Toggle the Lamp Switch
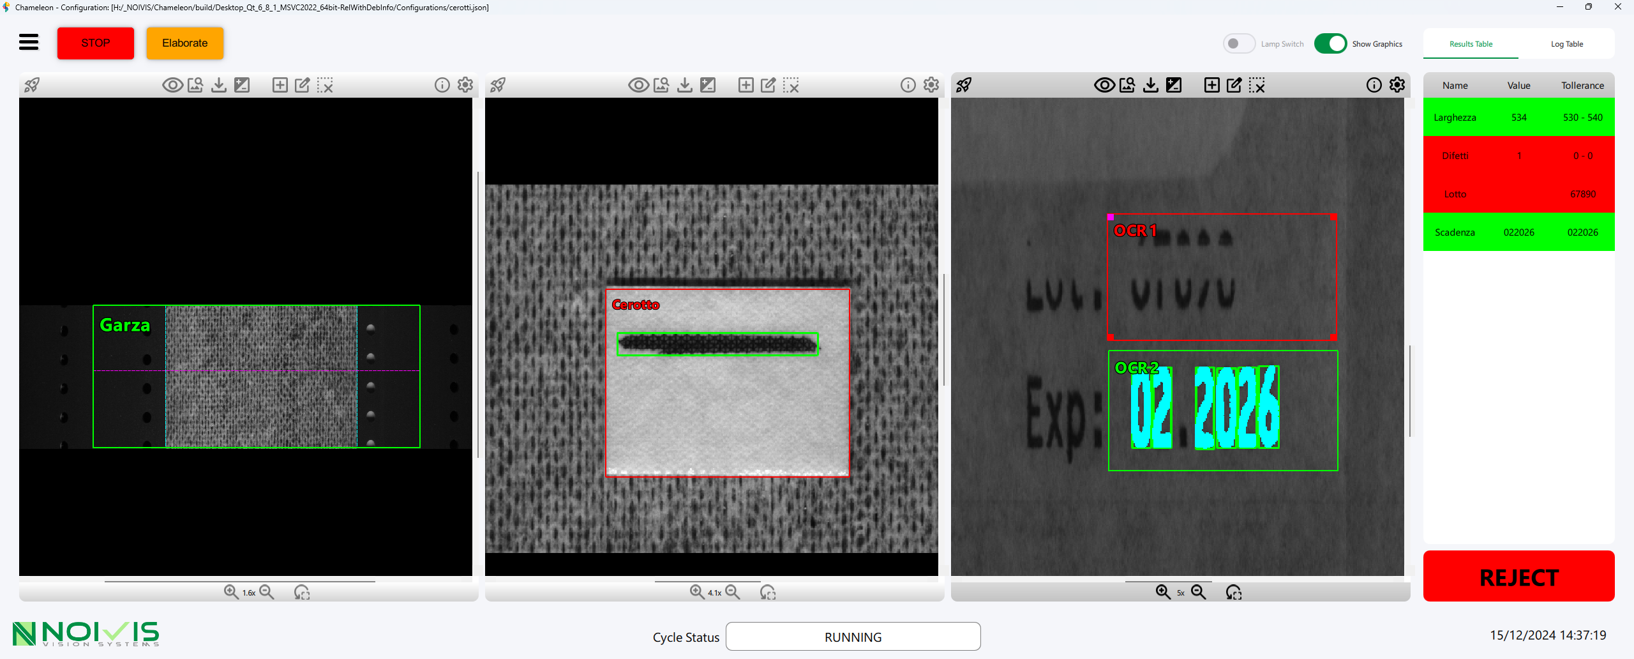Viewport: 1634px width, 659px height. (1239, 43)
